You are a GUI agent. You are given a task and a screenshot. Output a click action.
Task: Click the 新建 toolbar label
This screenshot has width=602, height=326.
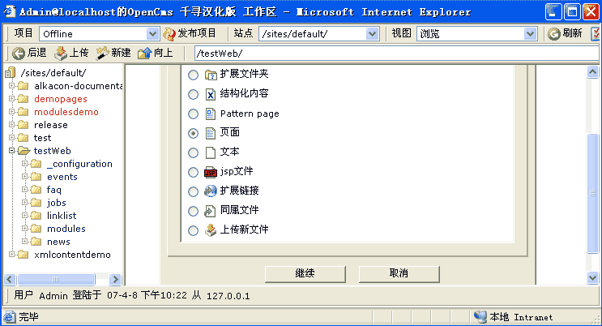(x=121, y=52)
